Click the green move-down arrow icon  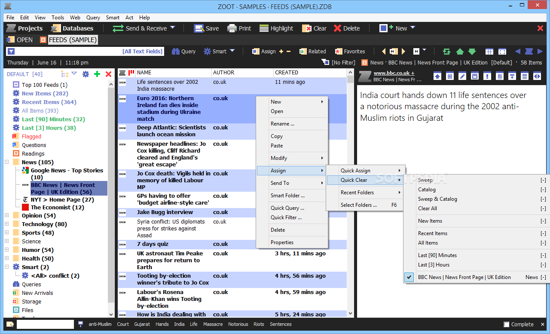472,52
